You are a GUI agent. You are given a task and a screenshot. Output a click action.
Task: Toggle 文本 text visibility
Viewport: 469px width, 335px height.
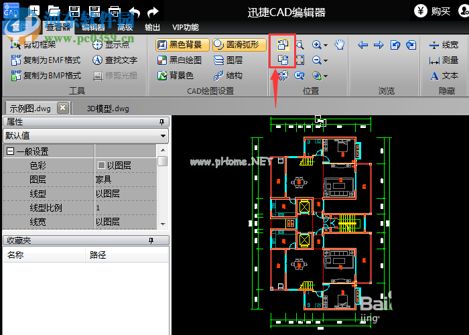click(444, 76)
